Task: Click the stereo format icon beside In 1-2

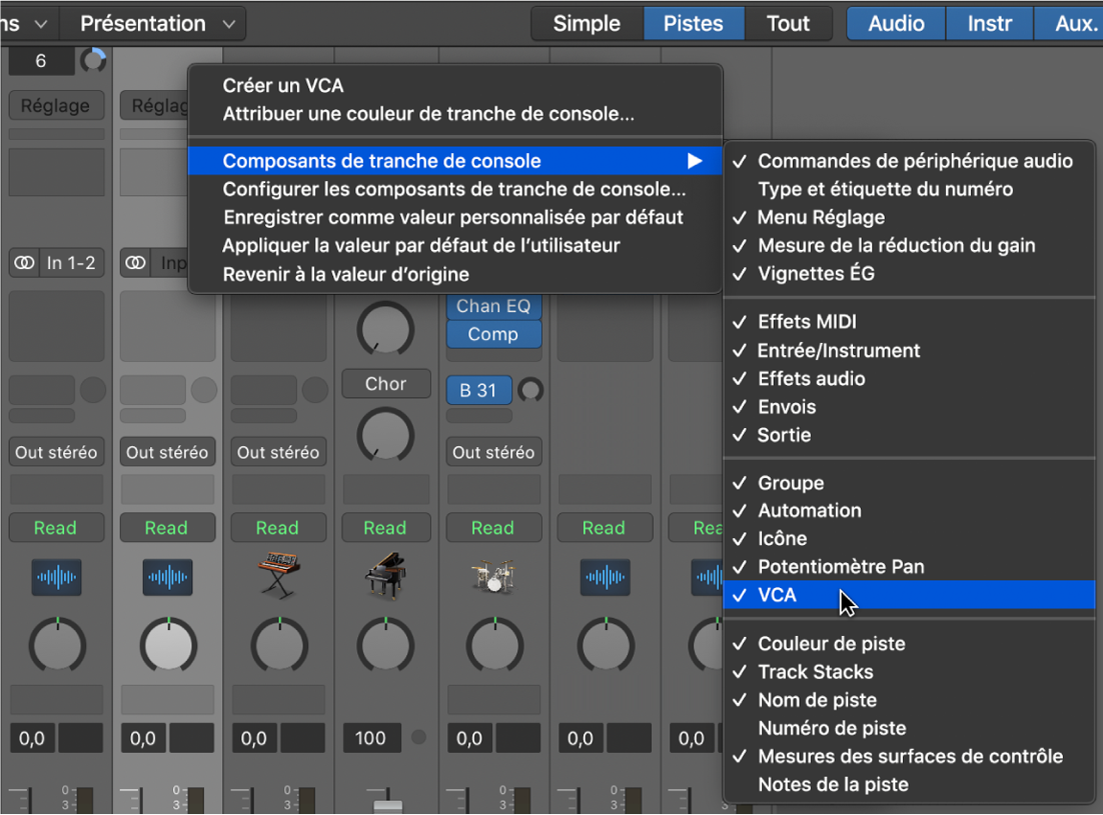Action: pyautogui.click(x=23, y=262)
